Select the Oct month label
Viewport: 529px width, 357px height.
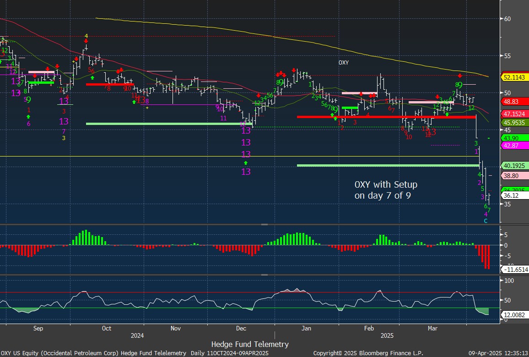tap(106, 328)
